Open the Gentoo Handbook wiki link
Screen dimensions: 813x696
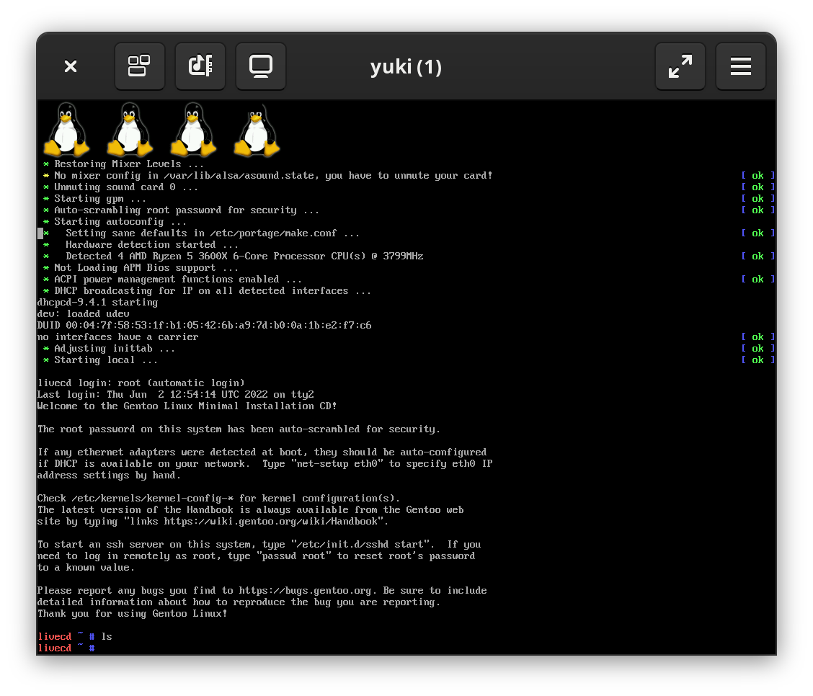(x=288, y=521)
